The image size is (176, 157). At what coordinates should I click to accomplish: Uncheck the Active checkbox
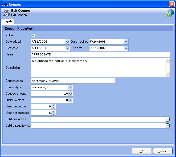click(x=33, y=35)
